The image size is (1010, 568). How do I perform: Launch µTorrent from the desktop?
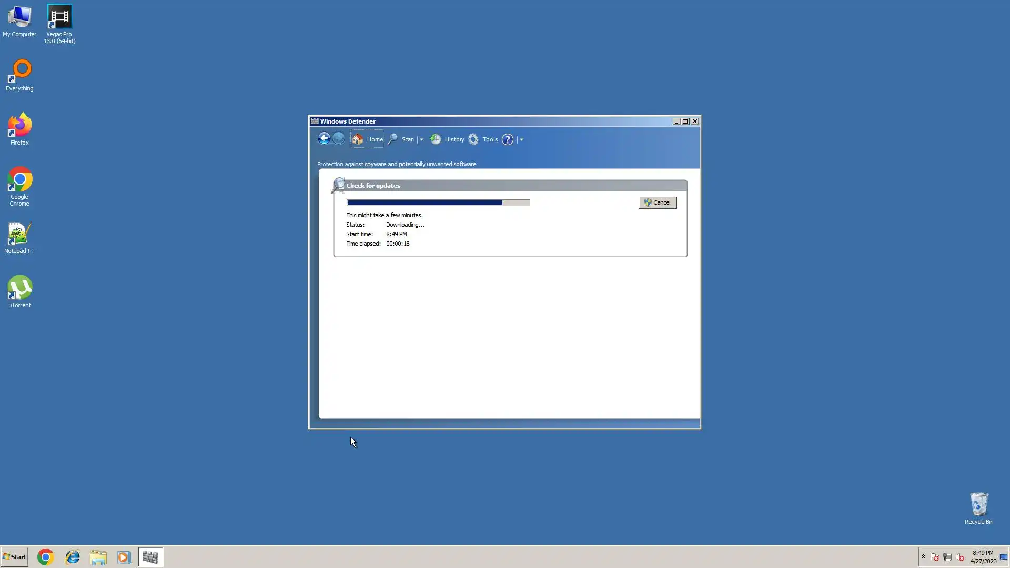[20, 291]
